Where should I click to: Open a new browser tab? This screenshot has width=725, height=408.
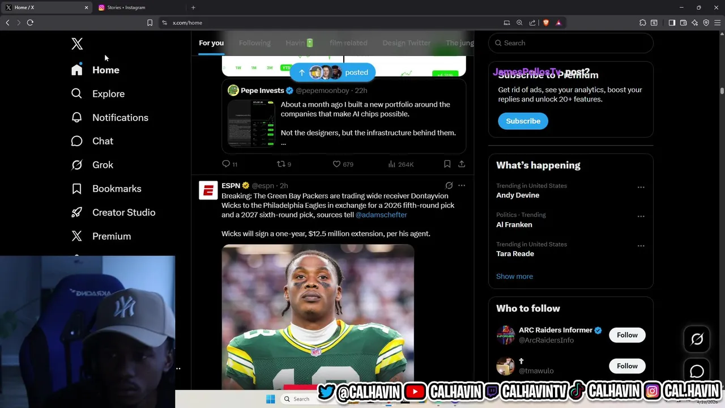click(193, 7)
